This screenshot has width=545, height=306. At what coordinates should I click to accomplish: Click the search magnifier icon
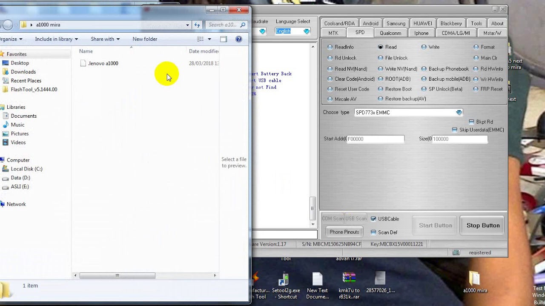[x=243, y=25]
